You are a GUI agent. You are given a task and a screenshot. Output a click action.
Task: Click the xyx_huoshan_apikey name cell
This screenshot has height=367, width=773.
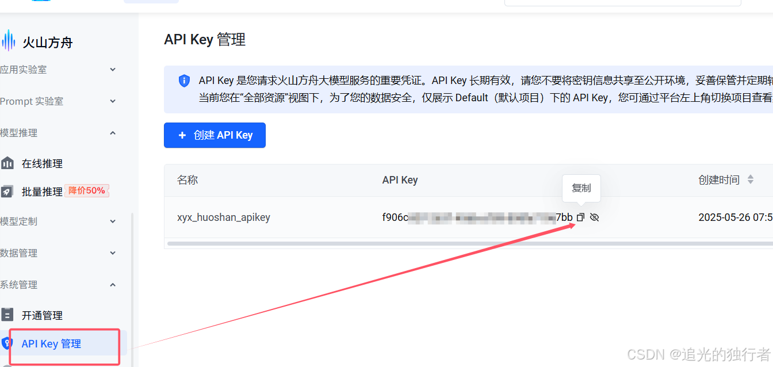click(x=224, y=217)
